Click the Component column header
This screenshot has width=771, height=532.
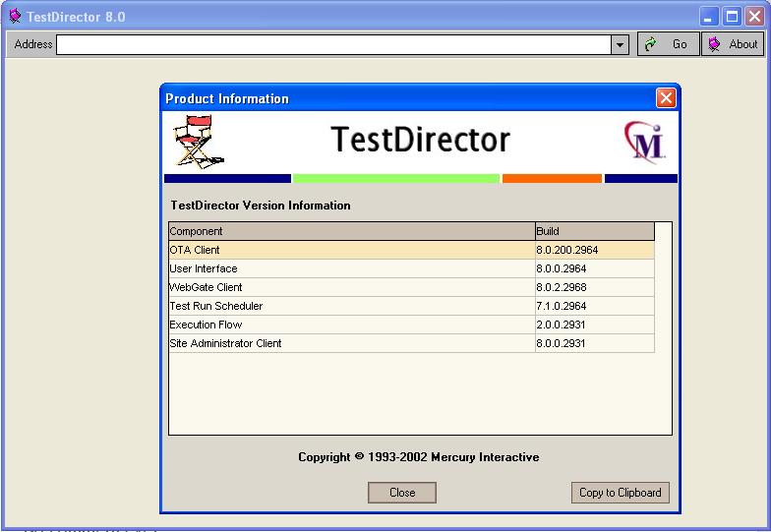pos(351,231)
